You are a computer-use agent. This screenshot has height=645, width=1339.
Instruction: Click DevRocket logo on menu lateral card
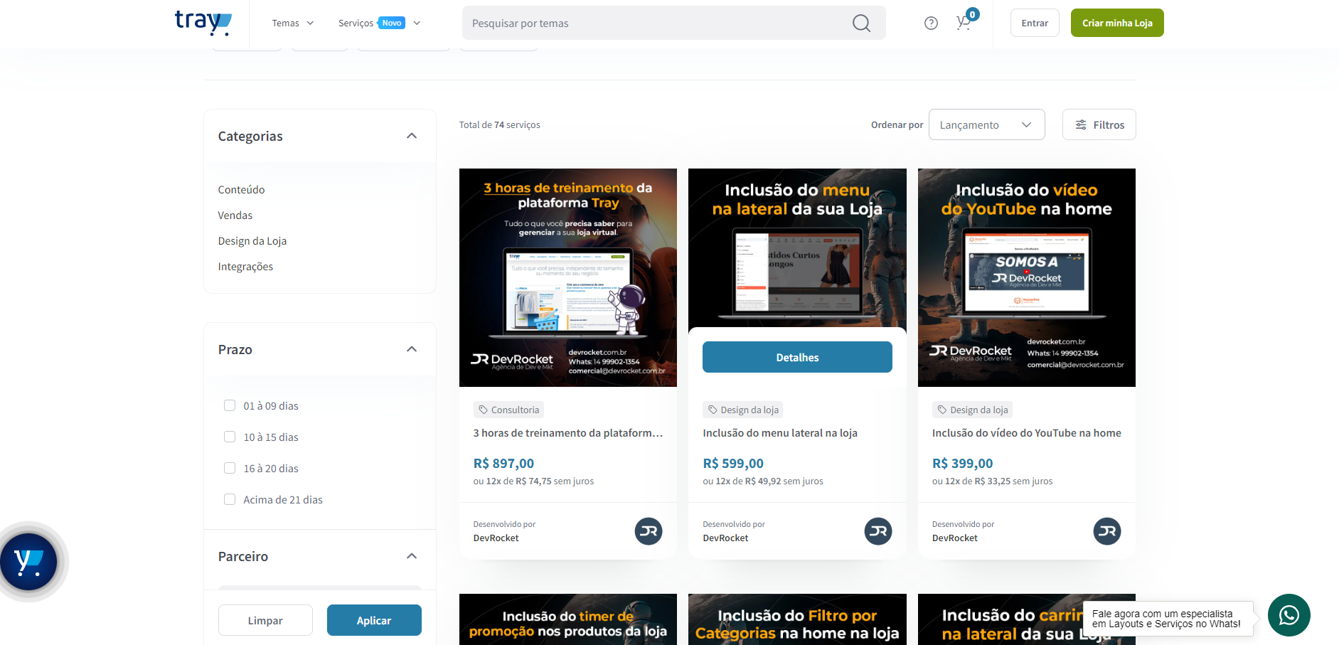click(x=878, y=531)
